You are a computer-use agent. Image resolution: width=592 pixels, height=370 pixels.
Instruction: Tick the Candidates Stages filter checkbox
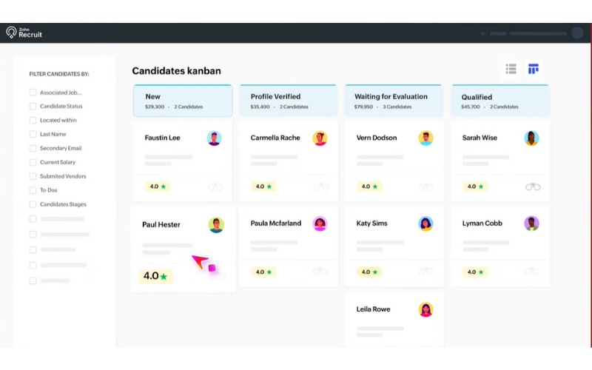click(x=33, y=204)
